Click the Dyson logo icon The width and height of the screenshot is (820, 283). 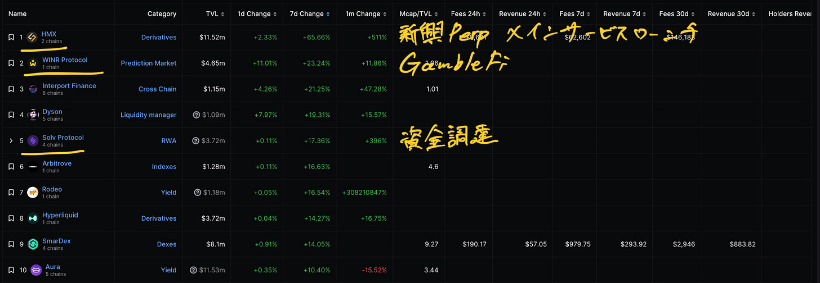click(33, 115)
